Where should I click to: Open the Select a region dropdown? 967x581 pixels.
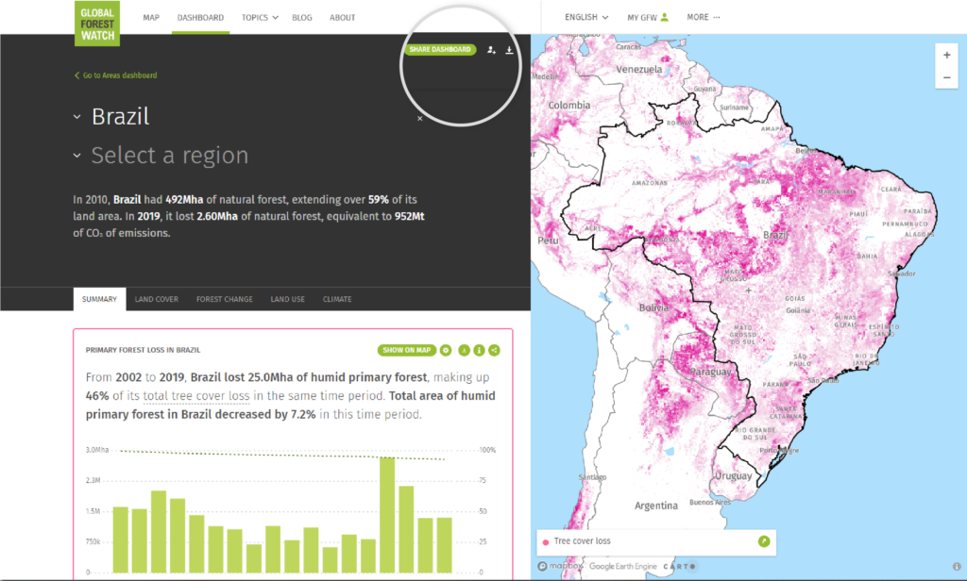[x=77, y=156]
